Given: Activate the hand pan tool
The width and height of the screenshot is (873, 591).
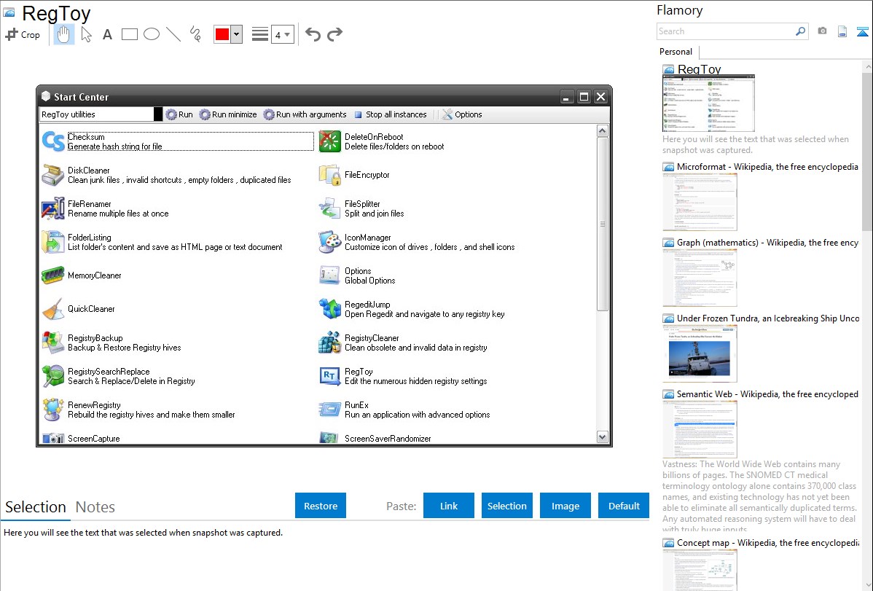Looking at the screenshot, I should 63,34.
